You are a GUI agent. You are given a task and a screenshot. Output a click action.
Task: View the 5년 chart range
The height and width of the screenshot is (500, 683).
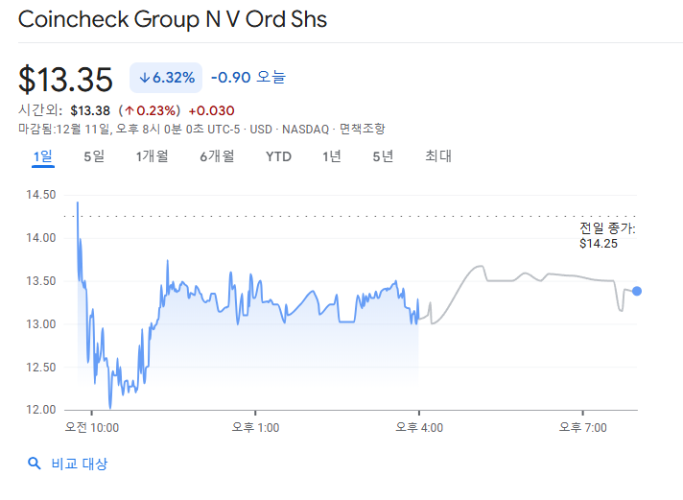383,156
